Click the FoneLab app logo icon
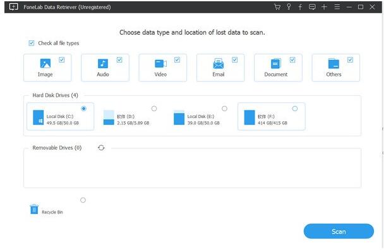The width and height of the screenshot is (386, 250). point(13,7)
